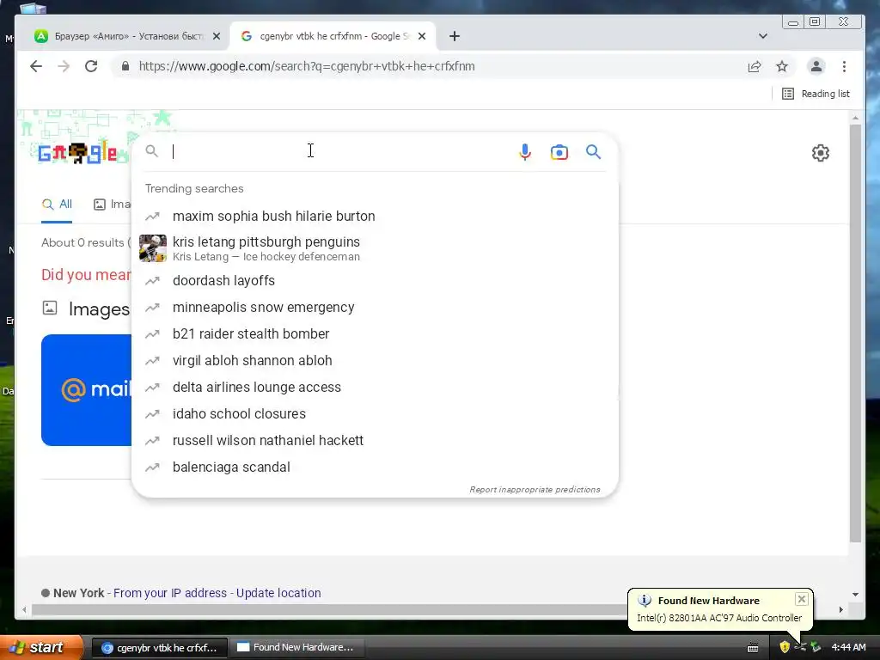
Task: Click the on-screen keyboard tray icon
Action: pyautogui.click(x=753, y=648)
